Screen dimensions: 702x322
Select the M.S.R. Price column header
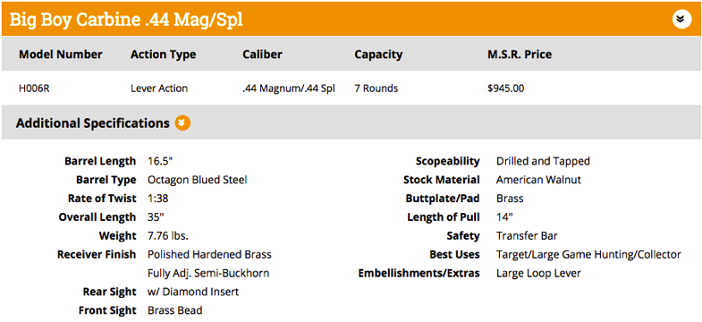point(520,55)
